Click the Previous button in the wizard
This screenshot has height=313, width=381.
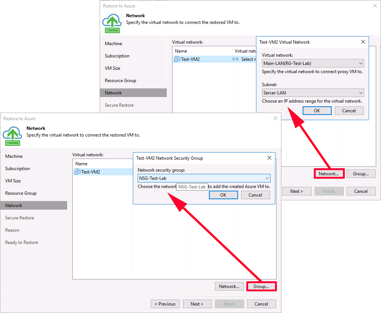(x=165, y=304)
